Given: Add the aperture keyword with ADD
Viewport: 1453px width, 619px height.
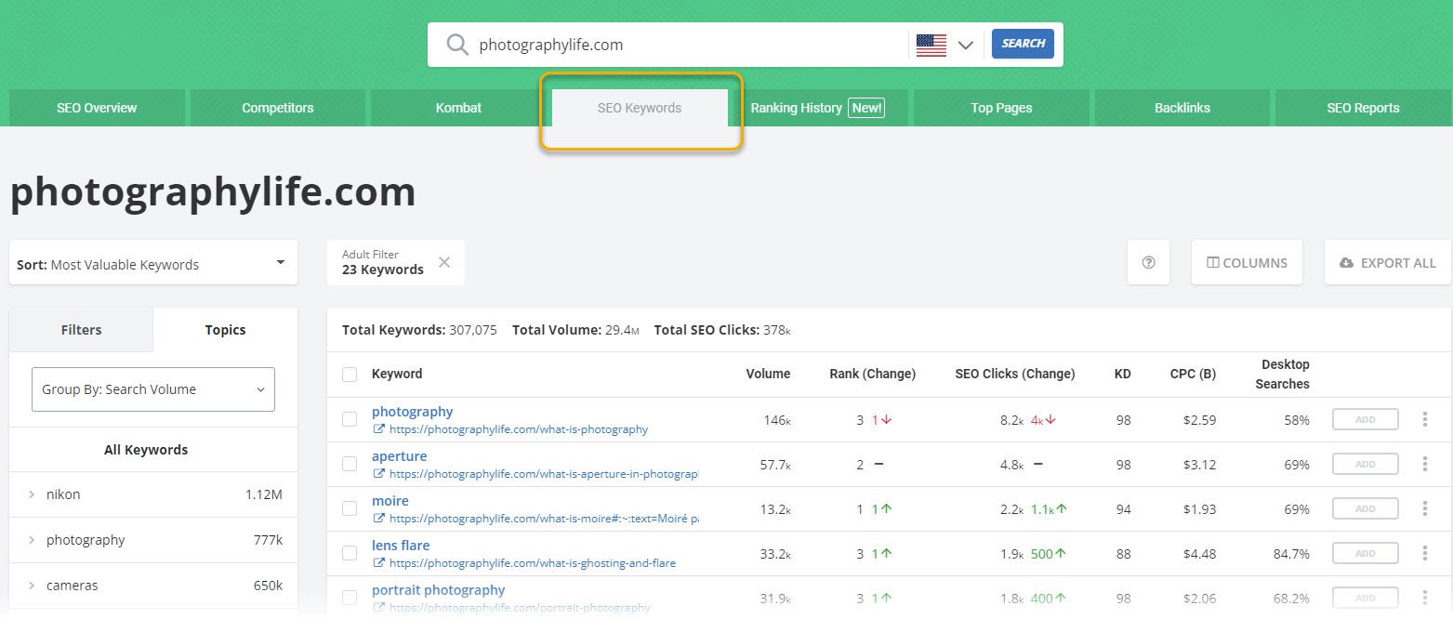Looking at the screenshot, I should point(1366,465).
